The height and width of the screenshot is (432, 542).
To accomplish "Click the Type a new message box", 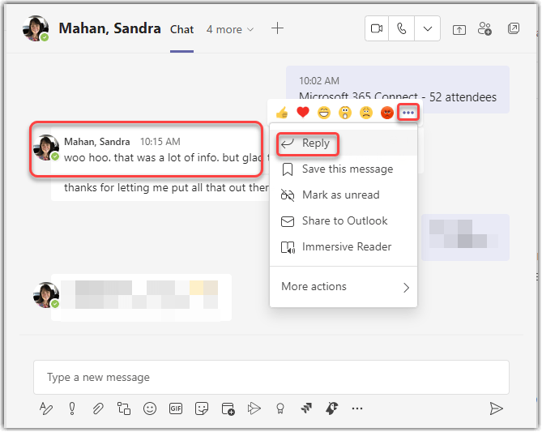I will 271,378.
